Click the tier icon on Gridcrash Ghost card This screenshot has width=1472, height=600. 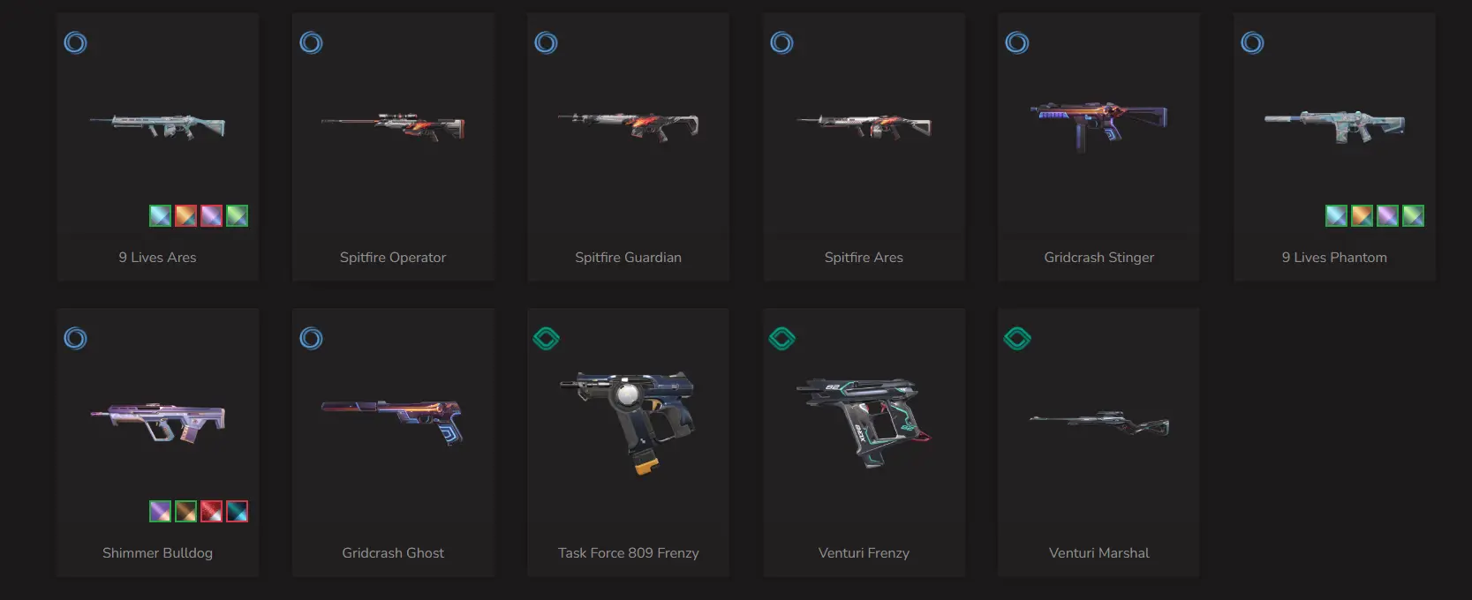click(x=311, y=338)
